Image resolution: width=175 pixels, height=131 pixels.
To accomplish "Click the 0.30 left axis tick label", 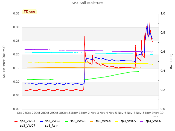I will click(16, 27).
